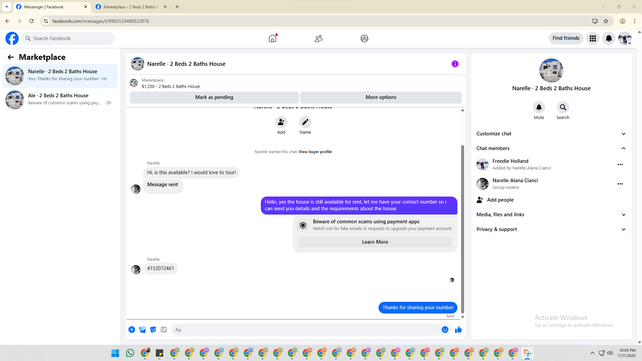Open more actions plus icon in composer

click(132, 330)
